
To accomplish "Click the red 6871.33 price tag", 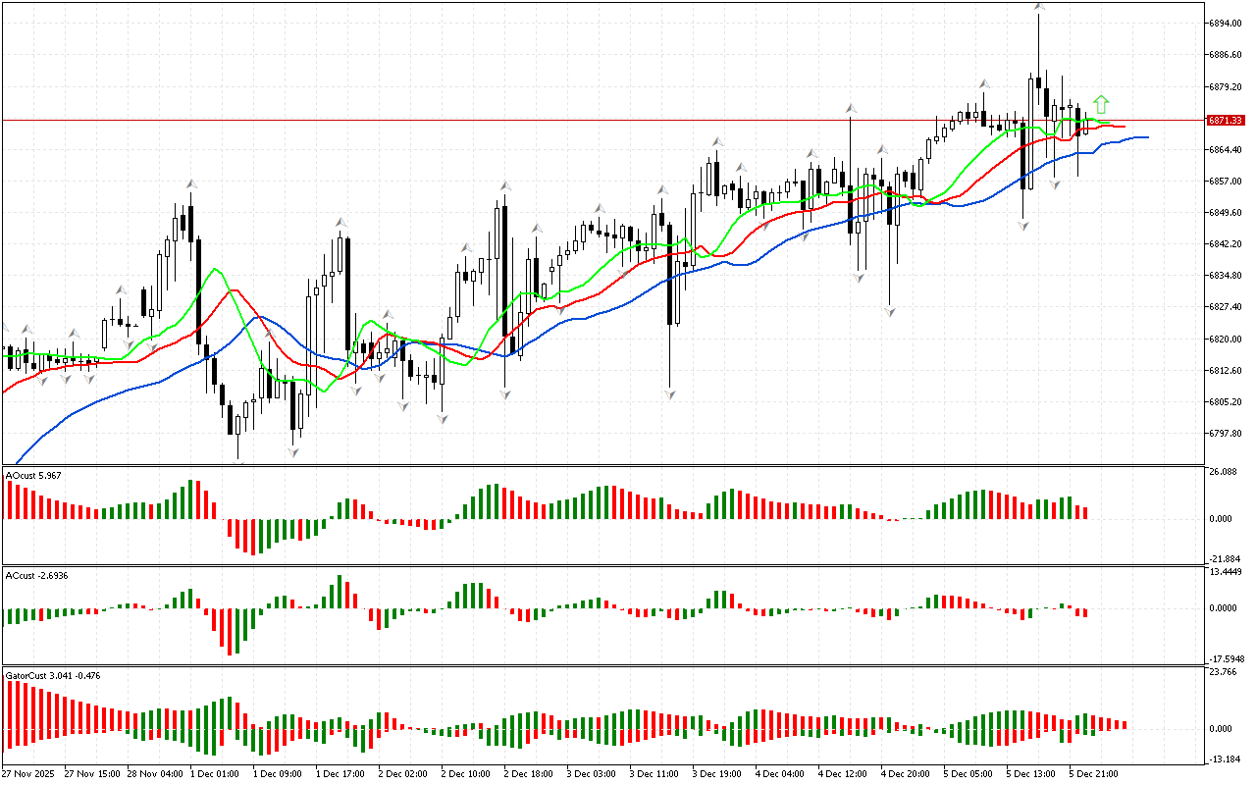I will pos(1226,120).
